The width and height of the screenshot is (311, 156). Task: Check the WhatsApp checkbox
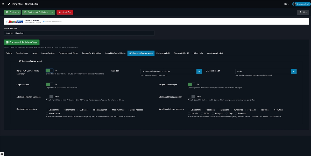pos(232,110)
